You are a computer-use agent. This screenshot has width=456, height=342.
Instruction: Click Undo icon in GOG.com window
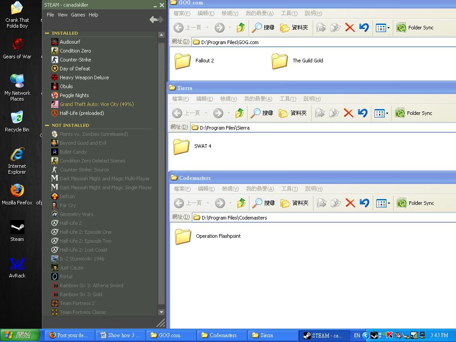364,28
